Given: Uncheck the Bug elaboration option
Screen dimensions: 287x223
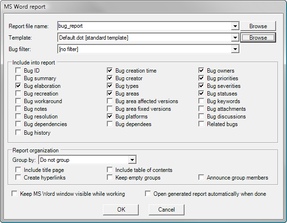Looking at the screenshot, I should [x=19, y=86].
